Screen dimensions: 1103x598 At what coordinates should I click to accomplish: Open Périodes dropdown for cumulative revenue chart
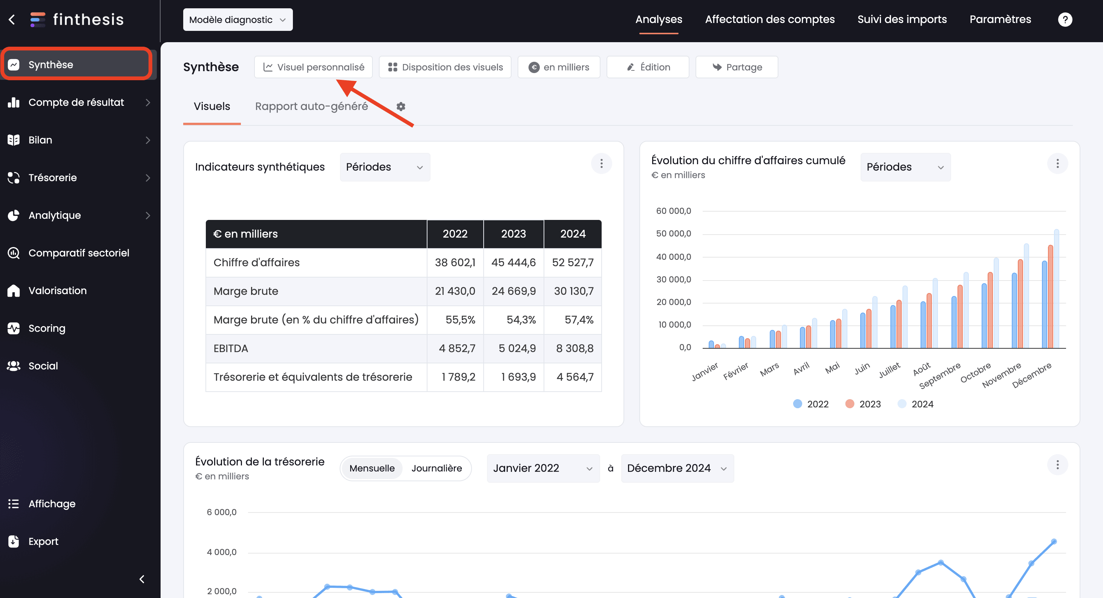click(905, 167)
